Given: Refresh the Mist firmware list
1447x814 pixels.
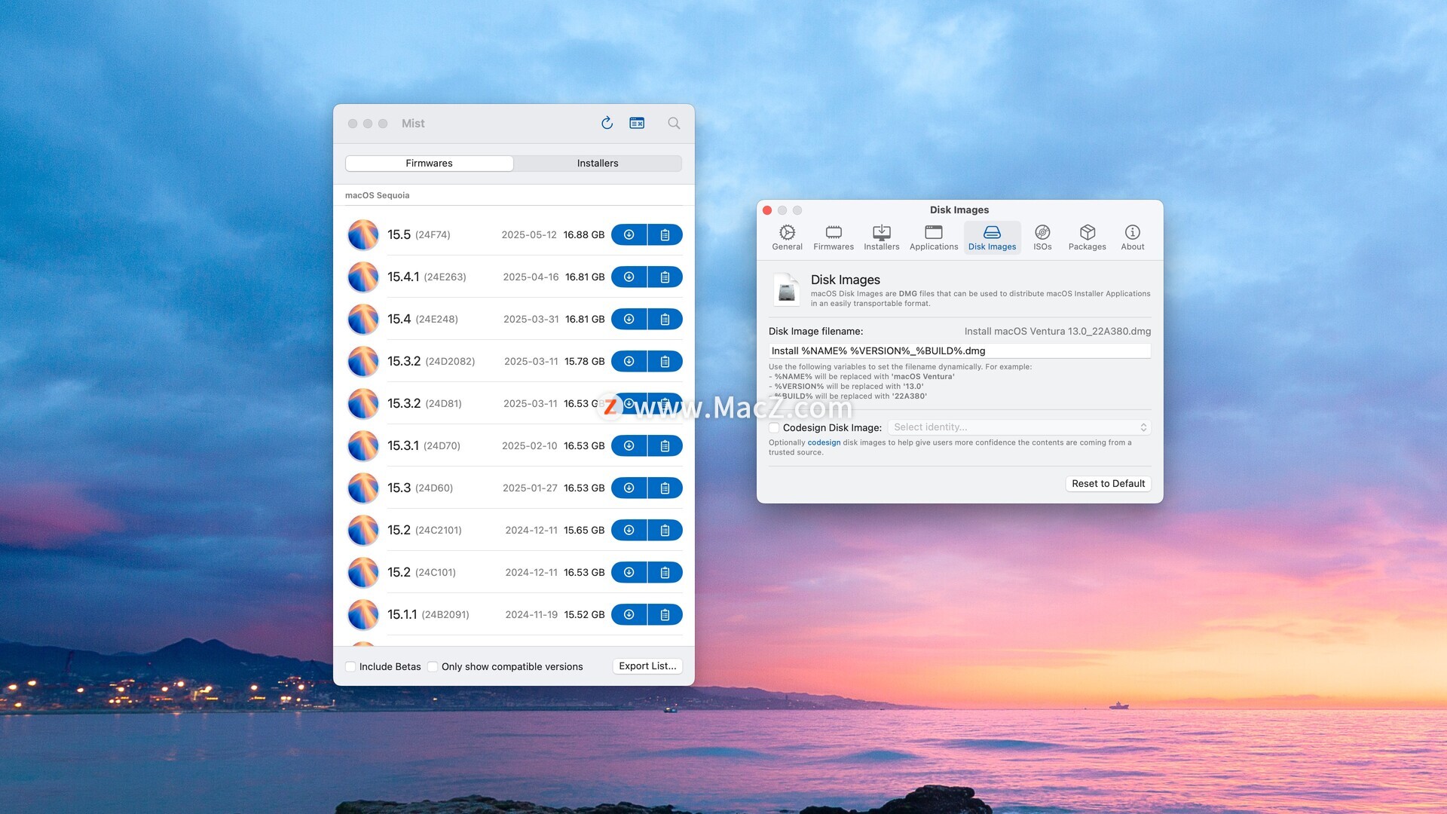Looking at the screenshot, I should [607, 123].
